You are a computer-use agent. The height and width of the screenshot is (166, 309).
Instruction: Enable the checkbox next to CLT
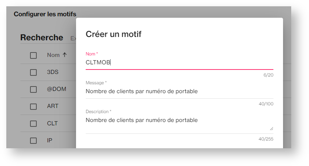click(33, 123)
